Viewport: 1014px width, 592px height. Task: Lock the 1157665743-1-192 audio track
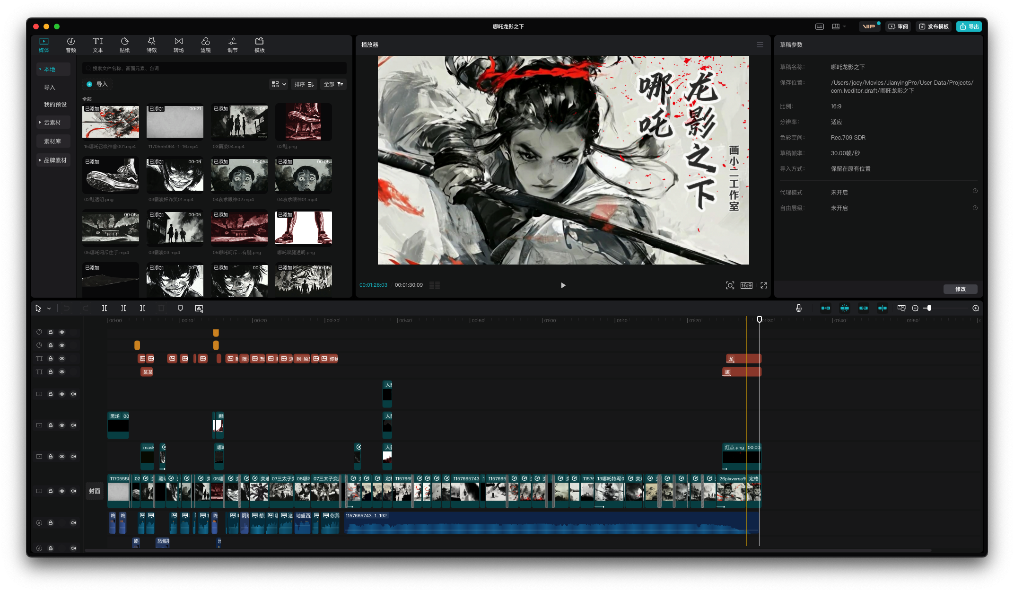click(51, 523)
